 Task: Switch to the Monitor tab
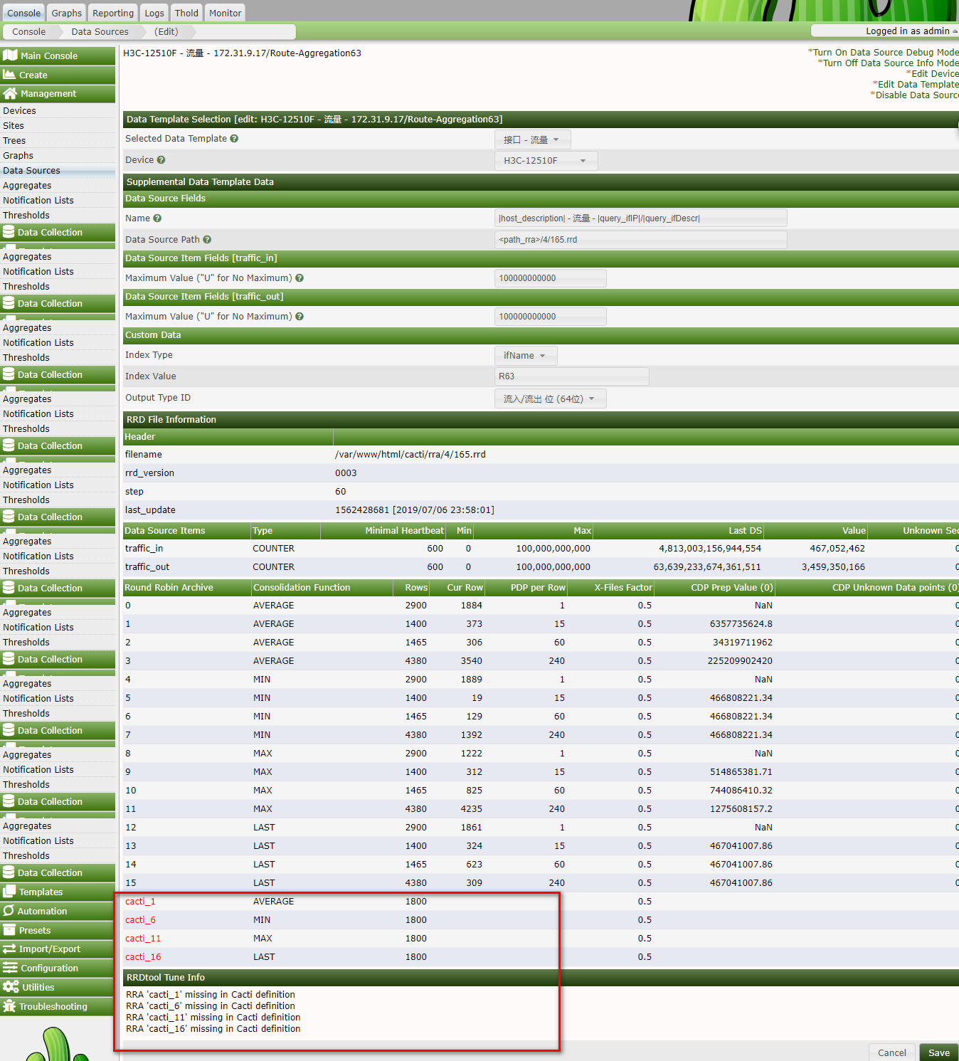[224, 12]
